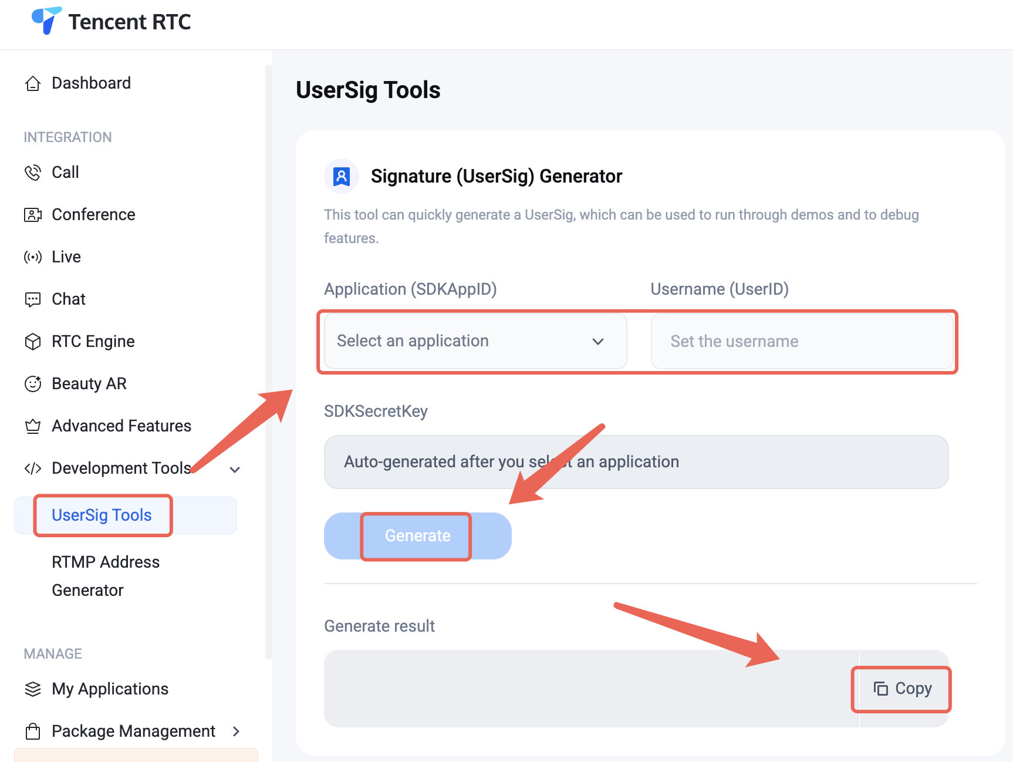1013x762 pixels.
Task: Click the empty Generate result box
Action: (591, 688)
